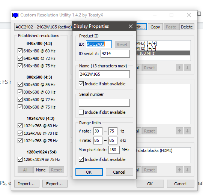Click the Copy button in main window
Viewport: 203px width, 195px height.
[x=155, y=27]
